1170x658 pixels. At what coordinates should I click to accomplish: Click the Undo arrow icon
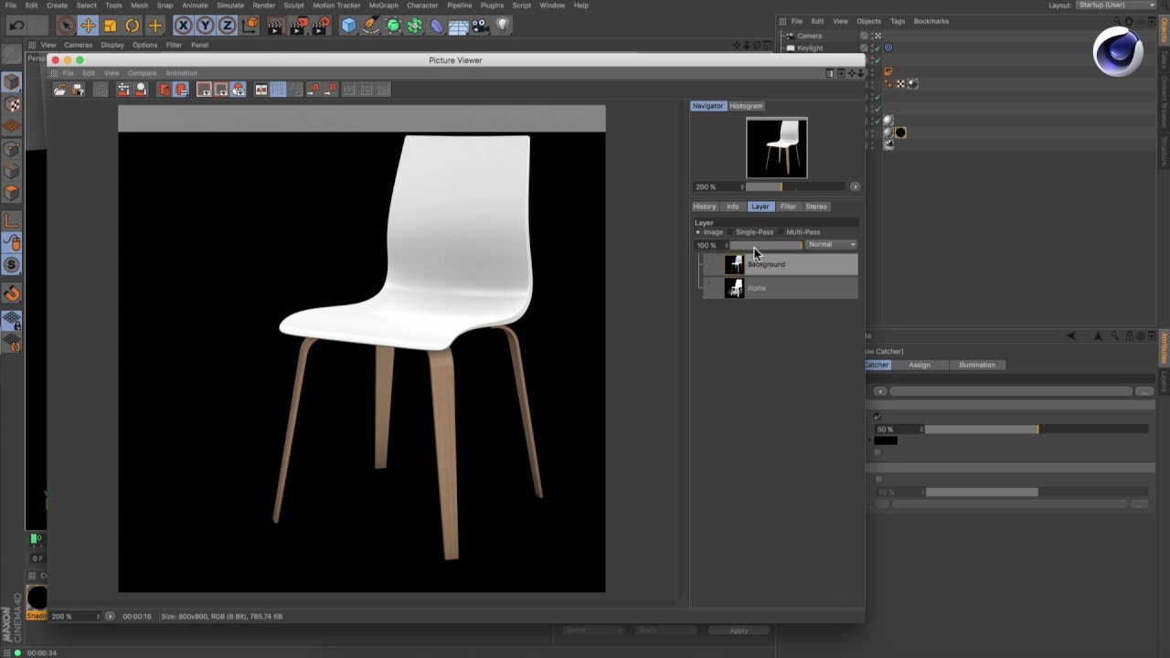(16, 26)
